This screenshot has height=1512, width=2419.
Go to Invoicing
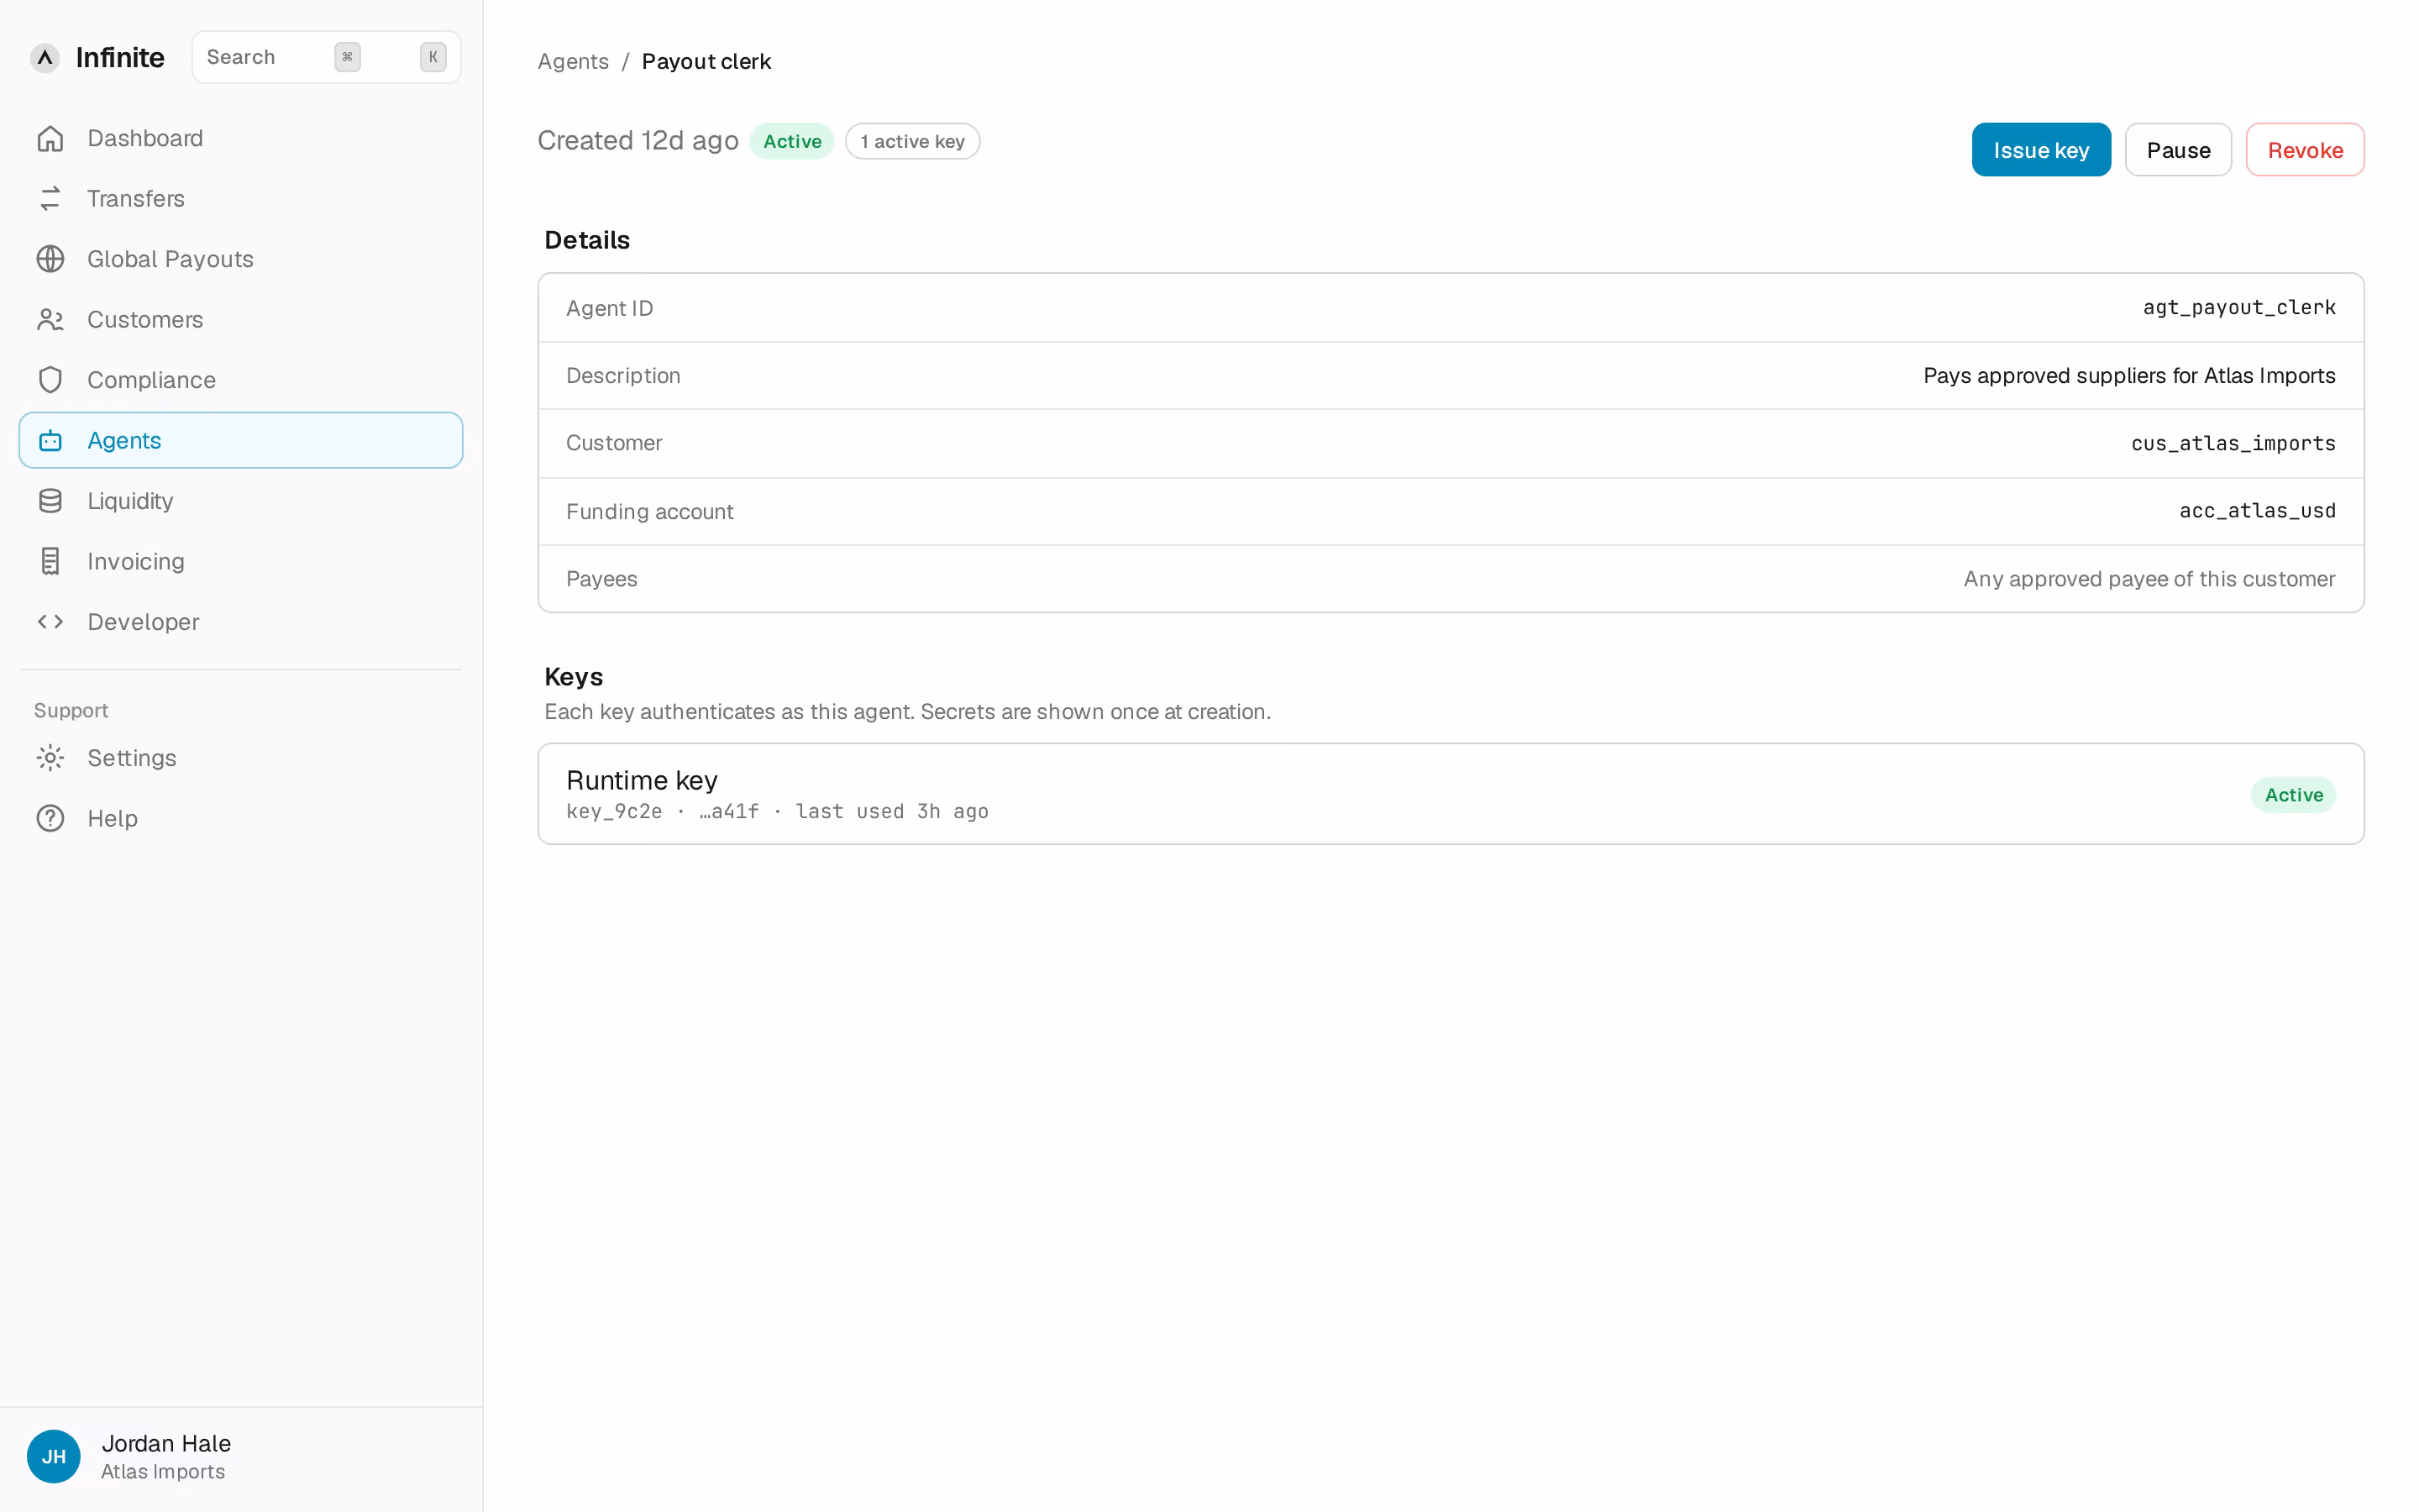[241, 561]
